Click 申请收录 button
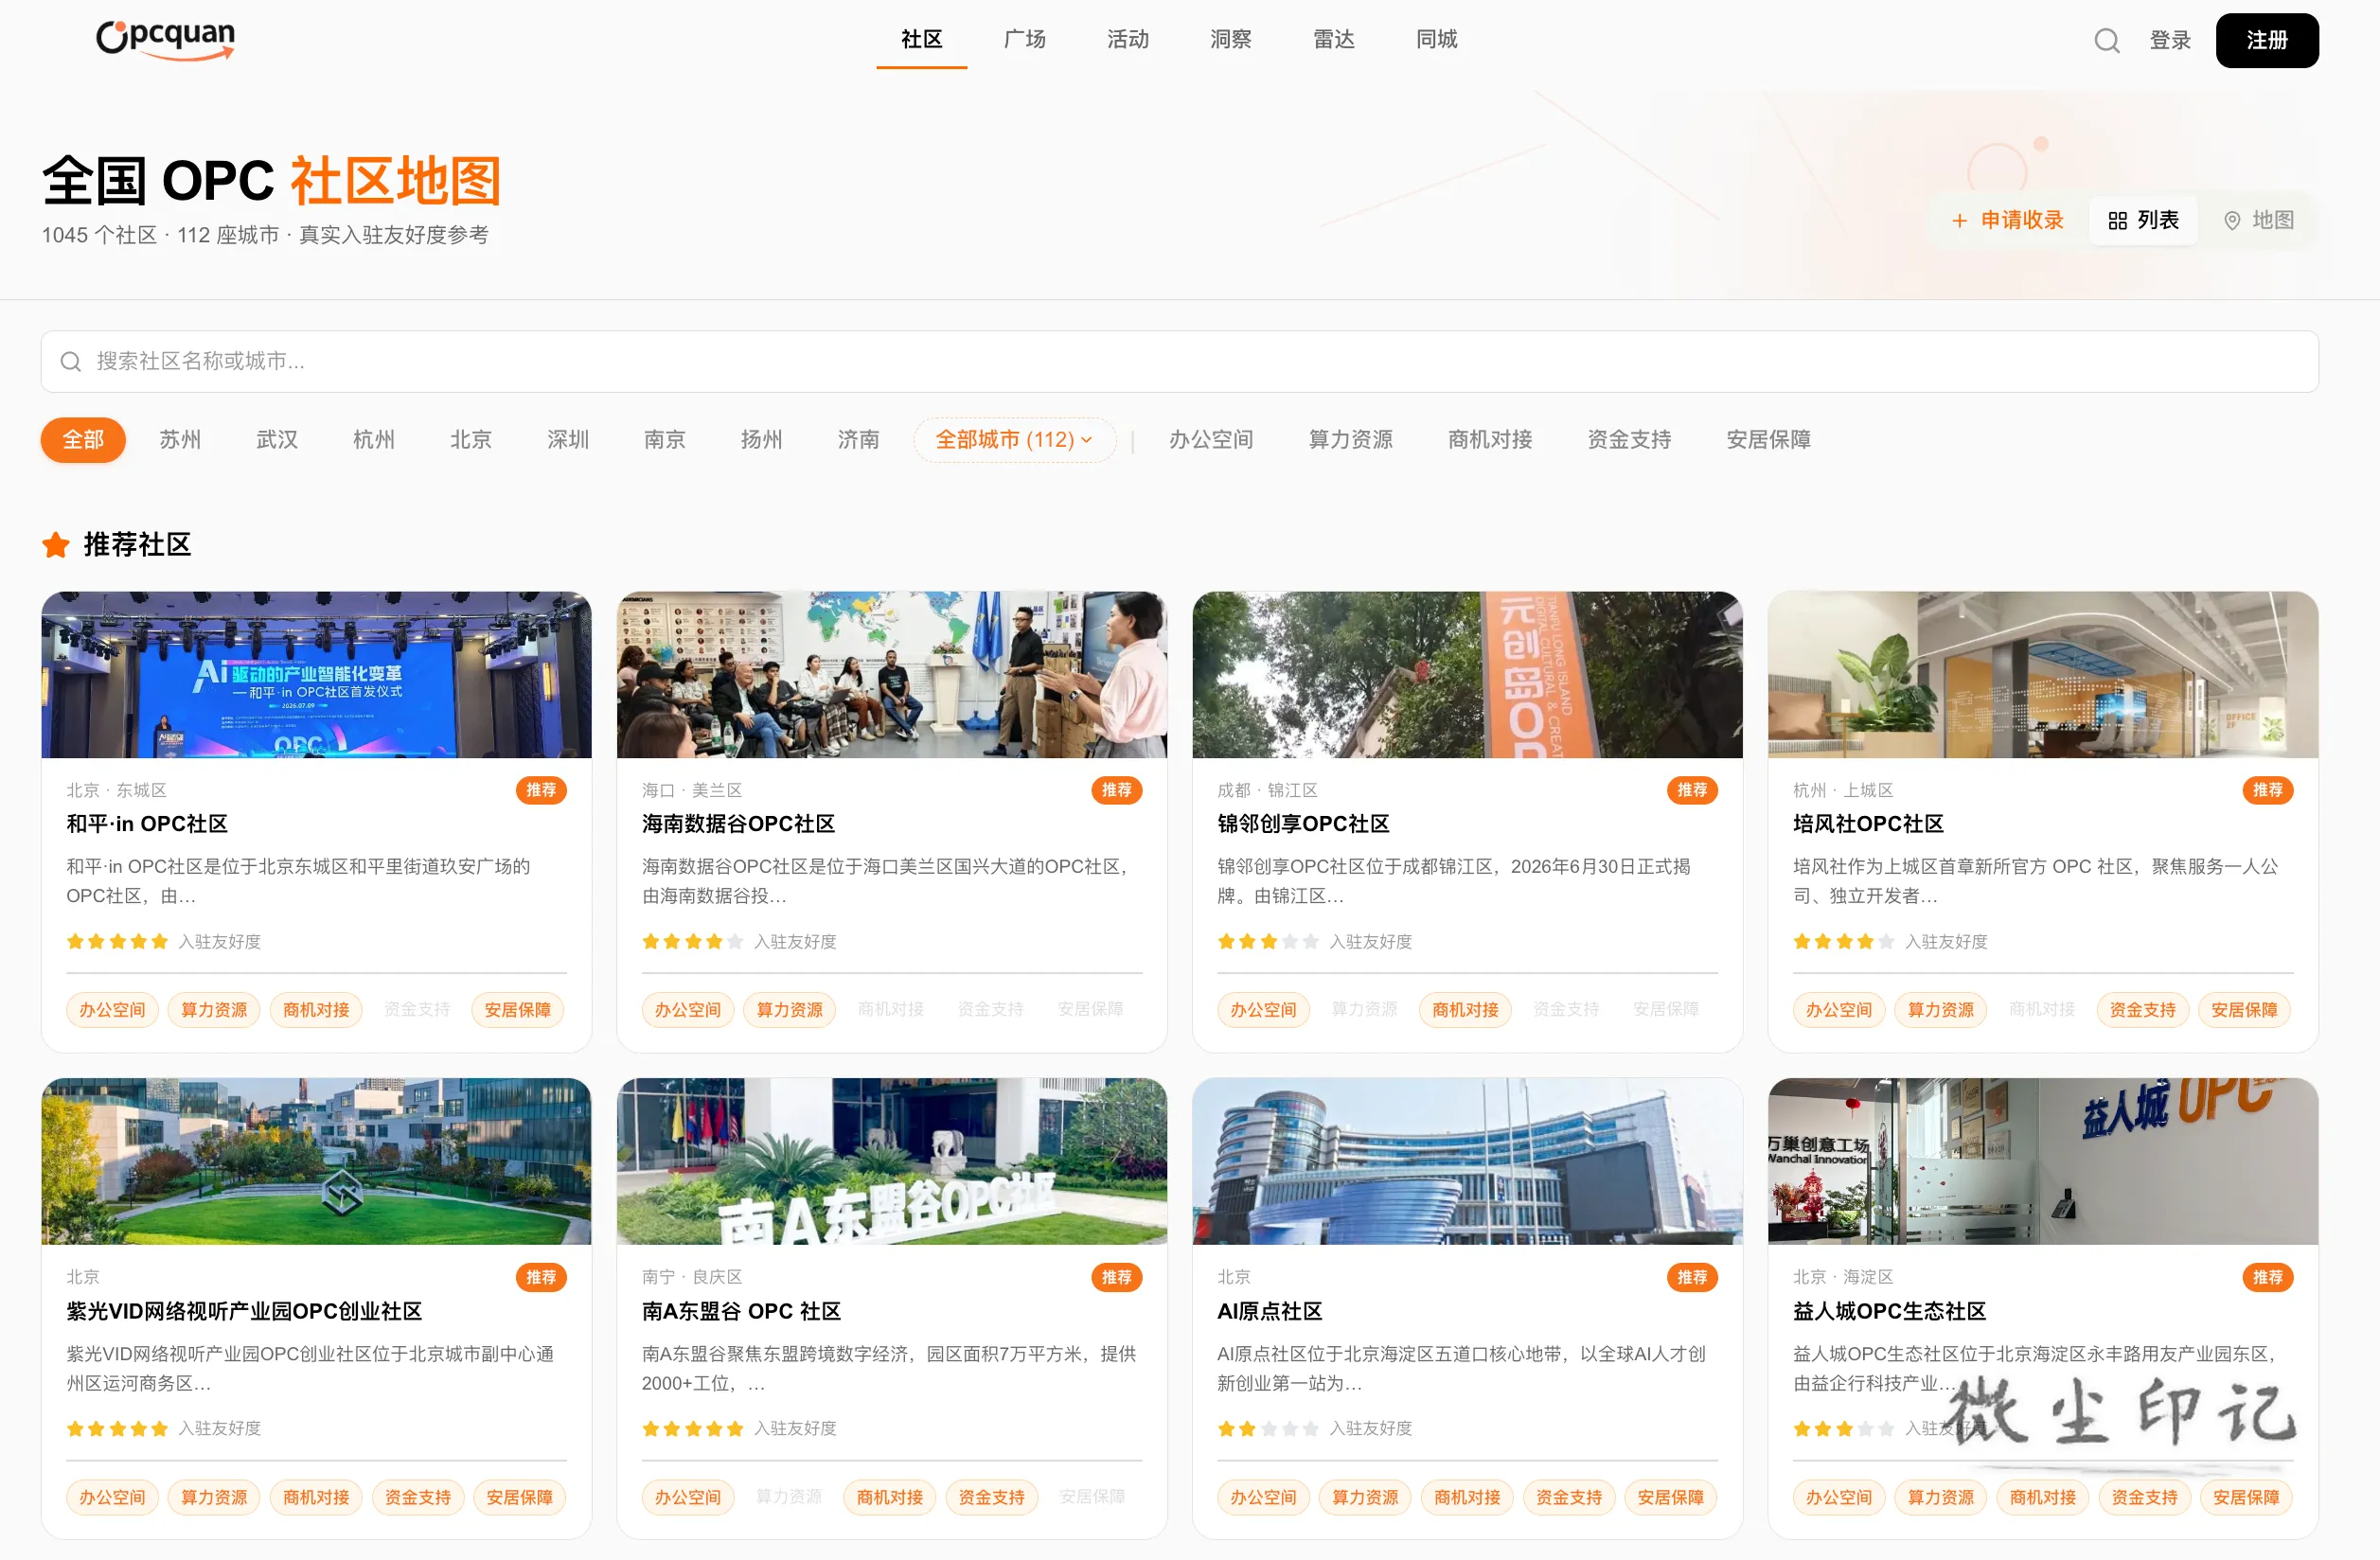The image size is (2380, 1560). (x=2008, y=220)
